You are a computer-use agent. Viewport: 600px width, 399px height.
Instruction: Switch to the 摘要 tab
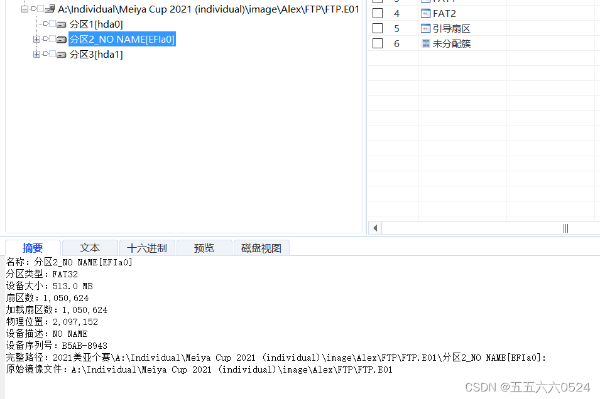point(33,248)
